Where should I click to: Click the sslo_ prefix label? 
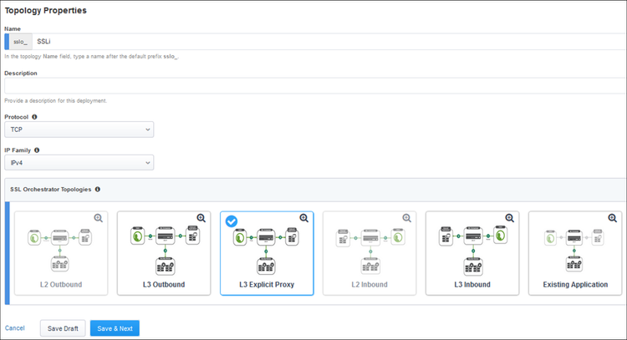[20, 42]
